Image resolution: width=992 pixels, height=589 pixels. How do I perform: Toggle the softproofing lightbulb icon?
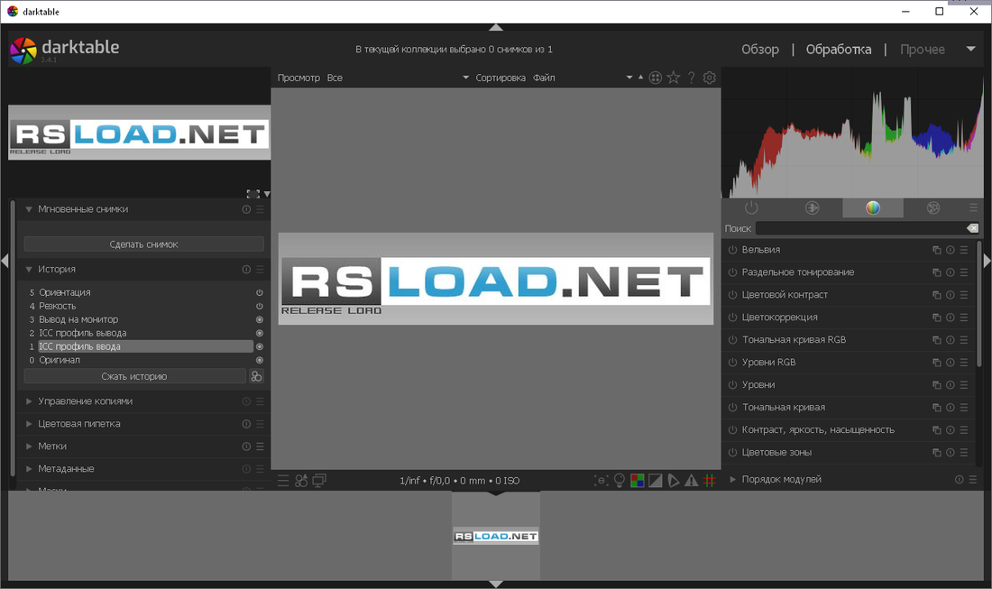tap(620, 481)
